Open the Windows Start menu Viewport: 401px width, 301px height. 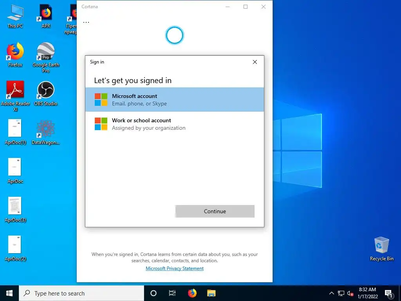pyautogui.click(x=9, y=293)
